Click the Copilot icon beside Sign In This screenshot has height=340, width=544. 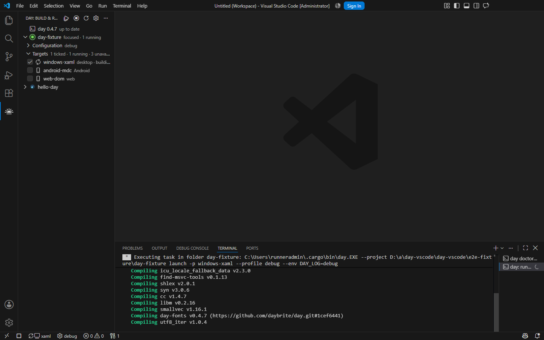pyautogui.click(x=338, y=6)
